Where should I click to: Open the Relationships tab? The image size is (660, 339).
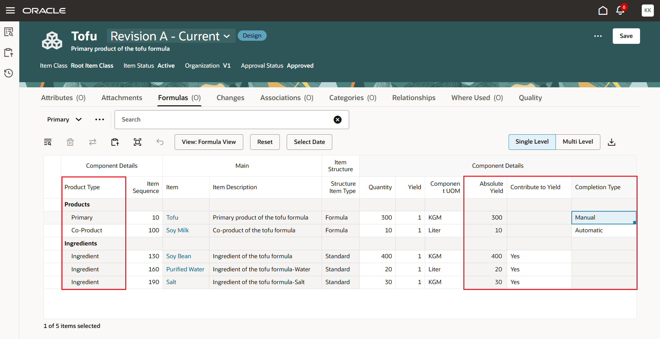click(x=413, y=98)
